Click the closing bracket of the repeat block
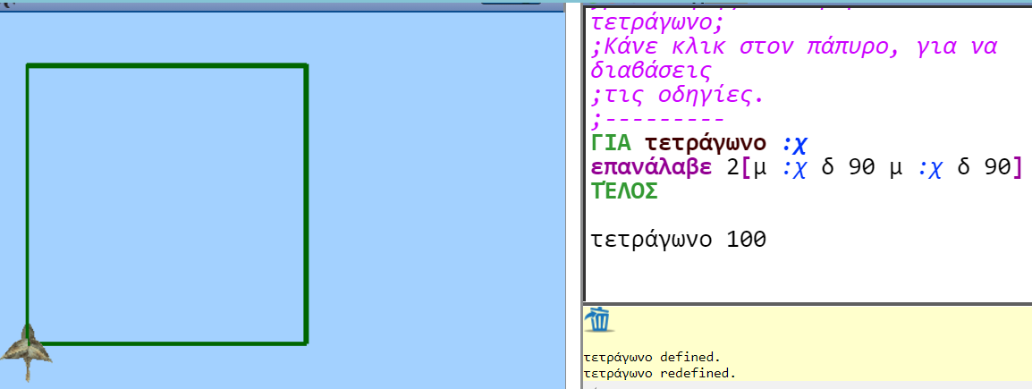 point(1015,167)
